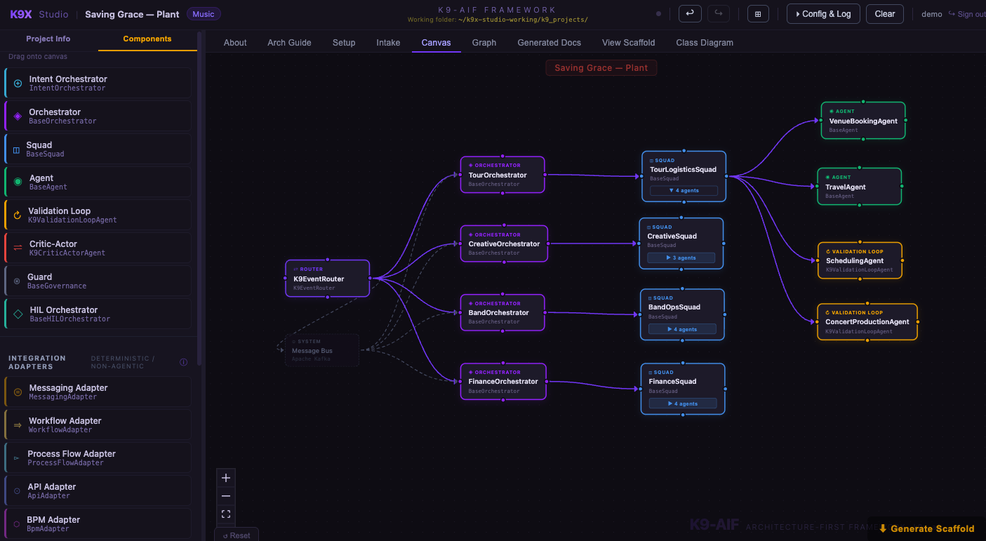Click the Sign out link
Screen dimensions: 986x541
pos(967,14)
